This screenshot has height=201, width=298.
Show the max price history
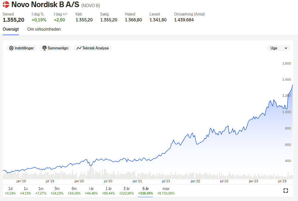[x=166, y=191]
